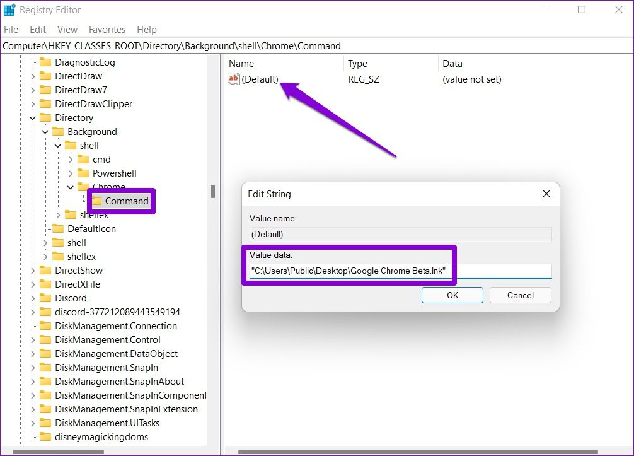Click the Command key folder
The height and width of the screenshot is (456, 634).
click(x=120, y=201)
